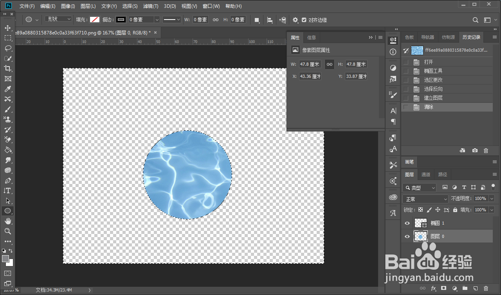Click the 图层 0 layer thumbnail
501x295 pixels.
click(420, 236)
